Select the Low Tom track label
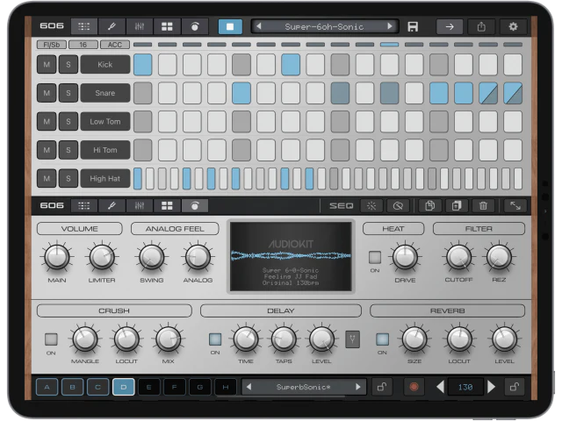Screen dimensions: 562x421 105,121
